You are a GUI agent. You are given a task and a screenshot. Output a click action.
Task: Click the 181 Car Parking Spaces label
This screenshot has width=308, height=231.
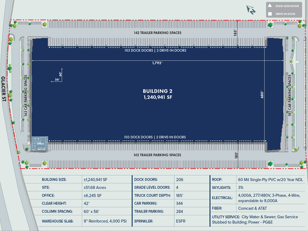coord(290,95)
